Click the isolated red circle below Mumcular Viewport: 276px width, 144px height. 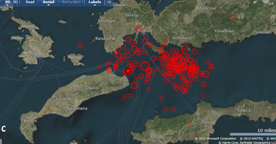233,17
